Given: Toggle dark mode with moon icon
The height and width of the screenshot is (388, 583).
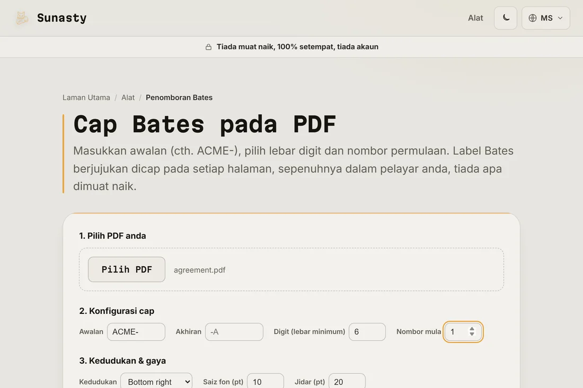Looking at the screenshot, I should pyautogui.click(x=505, y=18).
